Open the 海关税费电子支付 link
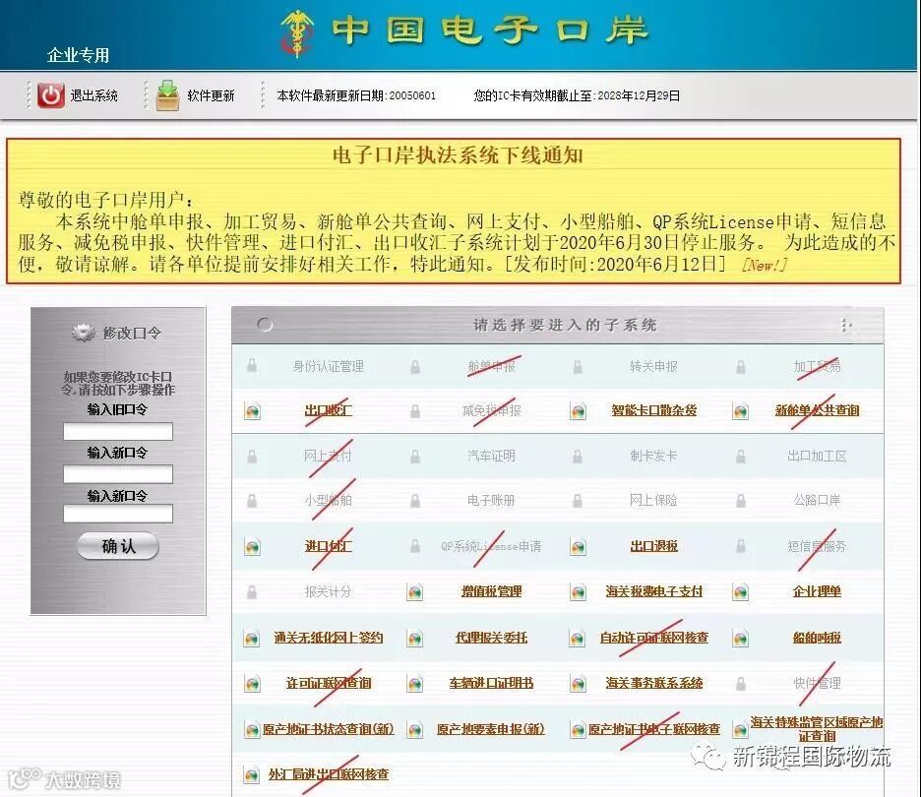Image resolution: width=921 pixels, height=797 pixels. pos(653,591)
